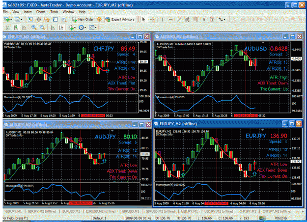Viewport: 307px width, 222px height.
Task: Switch chart to Line Chart mode
Action: tap(24, 28)
